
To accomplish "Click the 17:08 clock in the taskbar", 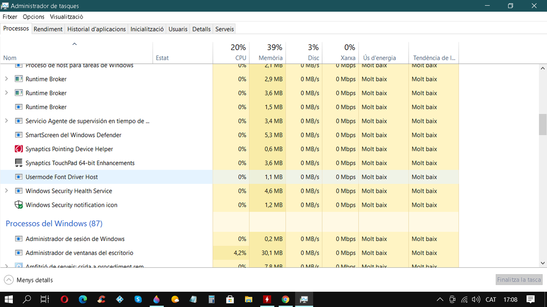I will [x=510, y=299].
